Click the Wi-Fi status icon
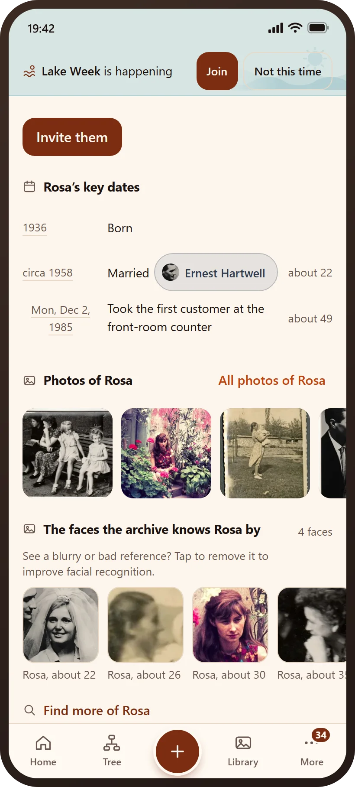Screen dimensions: 355x787 pyautogui.click(x=295, y=28)
